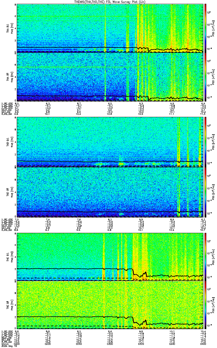
Task: Click the 'THE B∥ freq [Hz]' axis label
Action: coord(10,306)
